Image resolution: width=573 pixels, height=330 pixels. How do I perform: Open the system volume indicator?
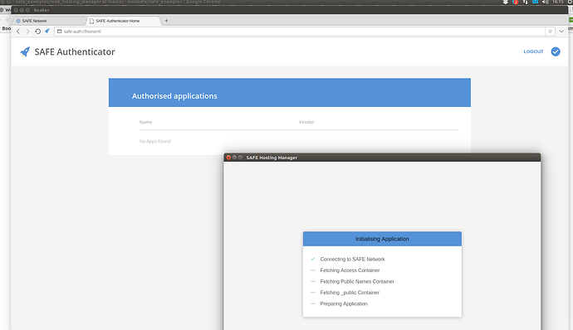(546, 2)
